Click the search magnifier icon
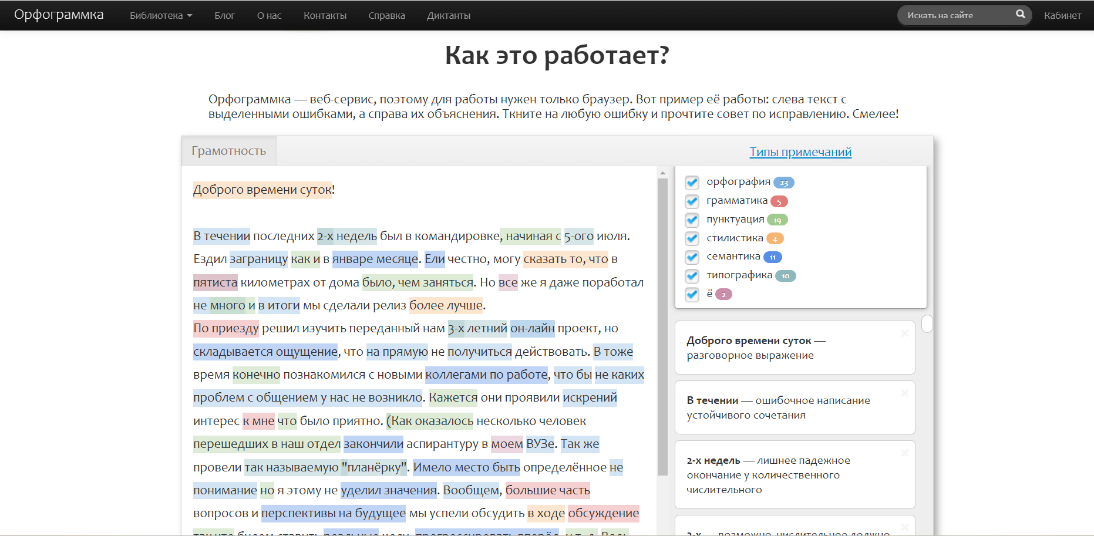The height and width of the screenshot is (536, 1094). [x=1021, y=14]
